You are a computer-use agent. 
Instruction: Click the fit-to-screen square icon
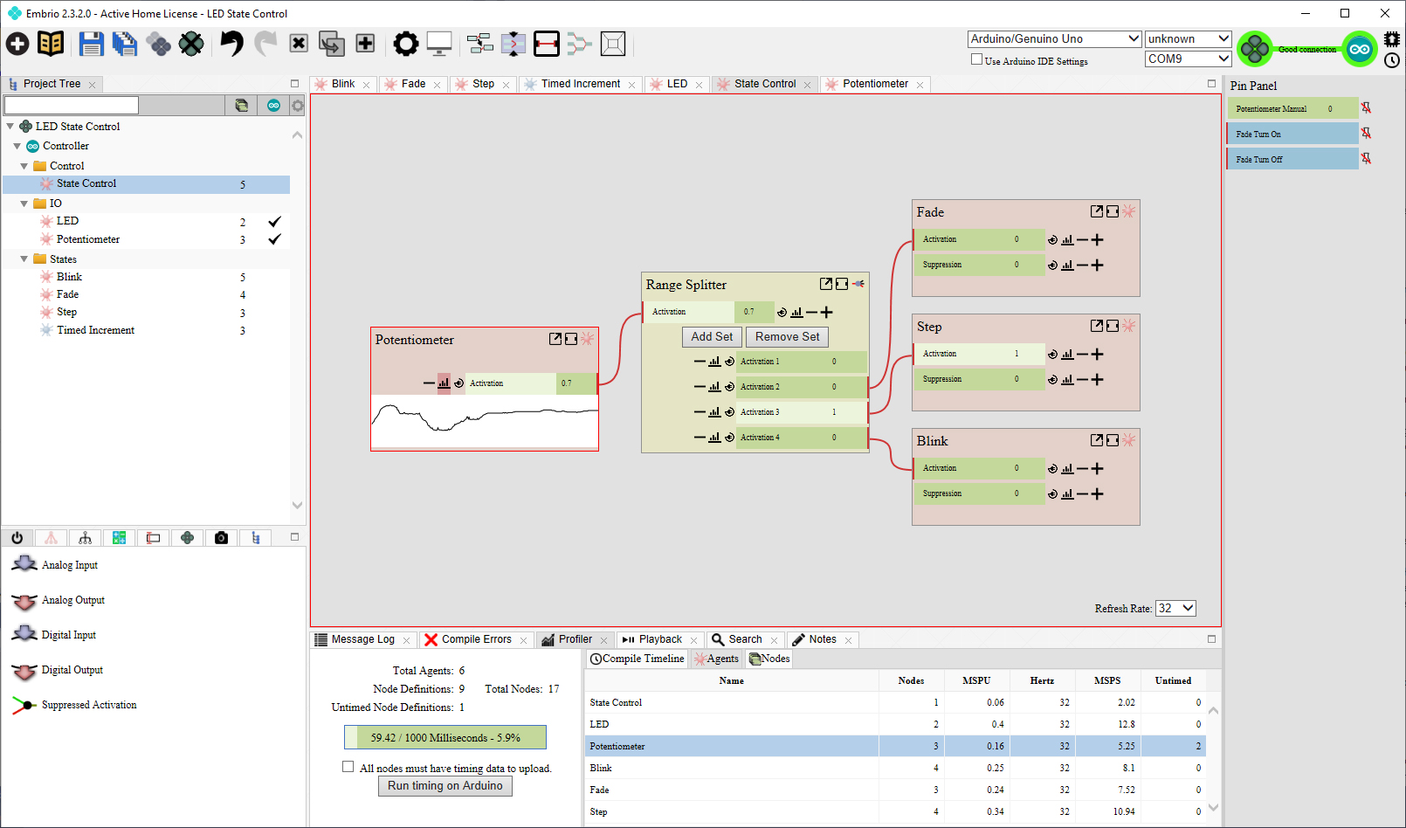(x=613, y=44)
